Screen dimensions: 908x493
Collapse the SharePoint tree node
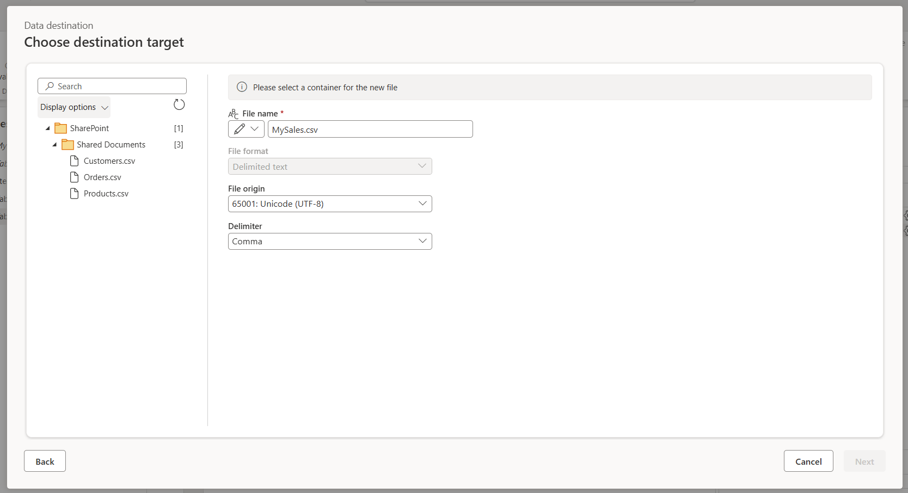point(47,128)
